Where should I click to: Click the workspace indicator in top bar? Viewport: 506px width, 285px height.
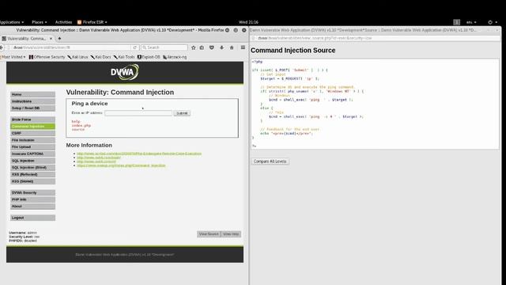point(457,22)
